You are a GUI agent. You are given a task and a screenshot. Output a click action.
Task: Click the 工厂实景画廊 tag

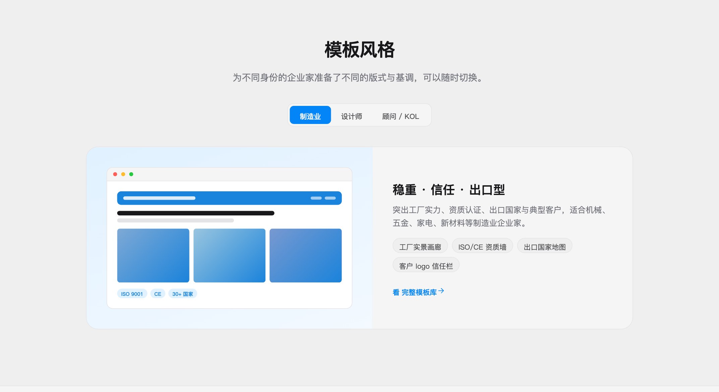(x=420, y=246)
